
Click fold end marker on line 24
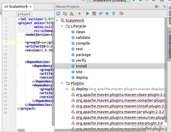(16, 109)
